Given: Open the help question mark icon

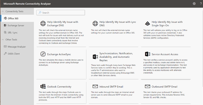Looking at the screenshot, I should [x=201, y=4].
